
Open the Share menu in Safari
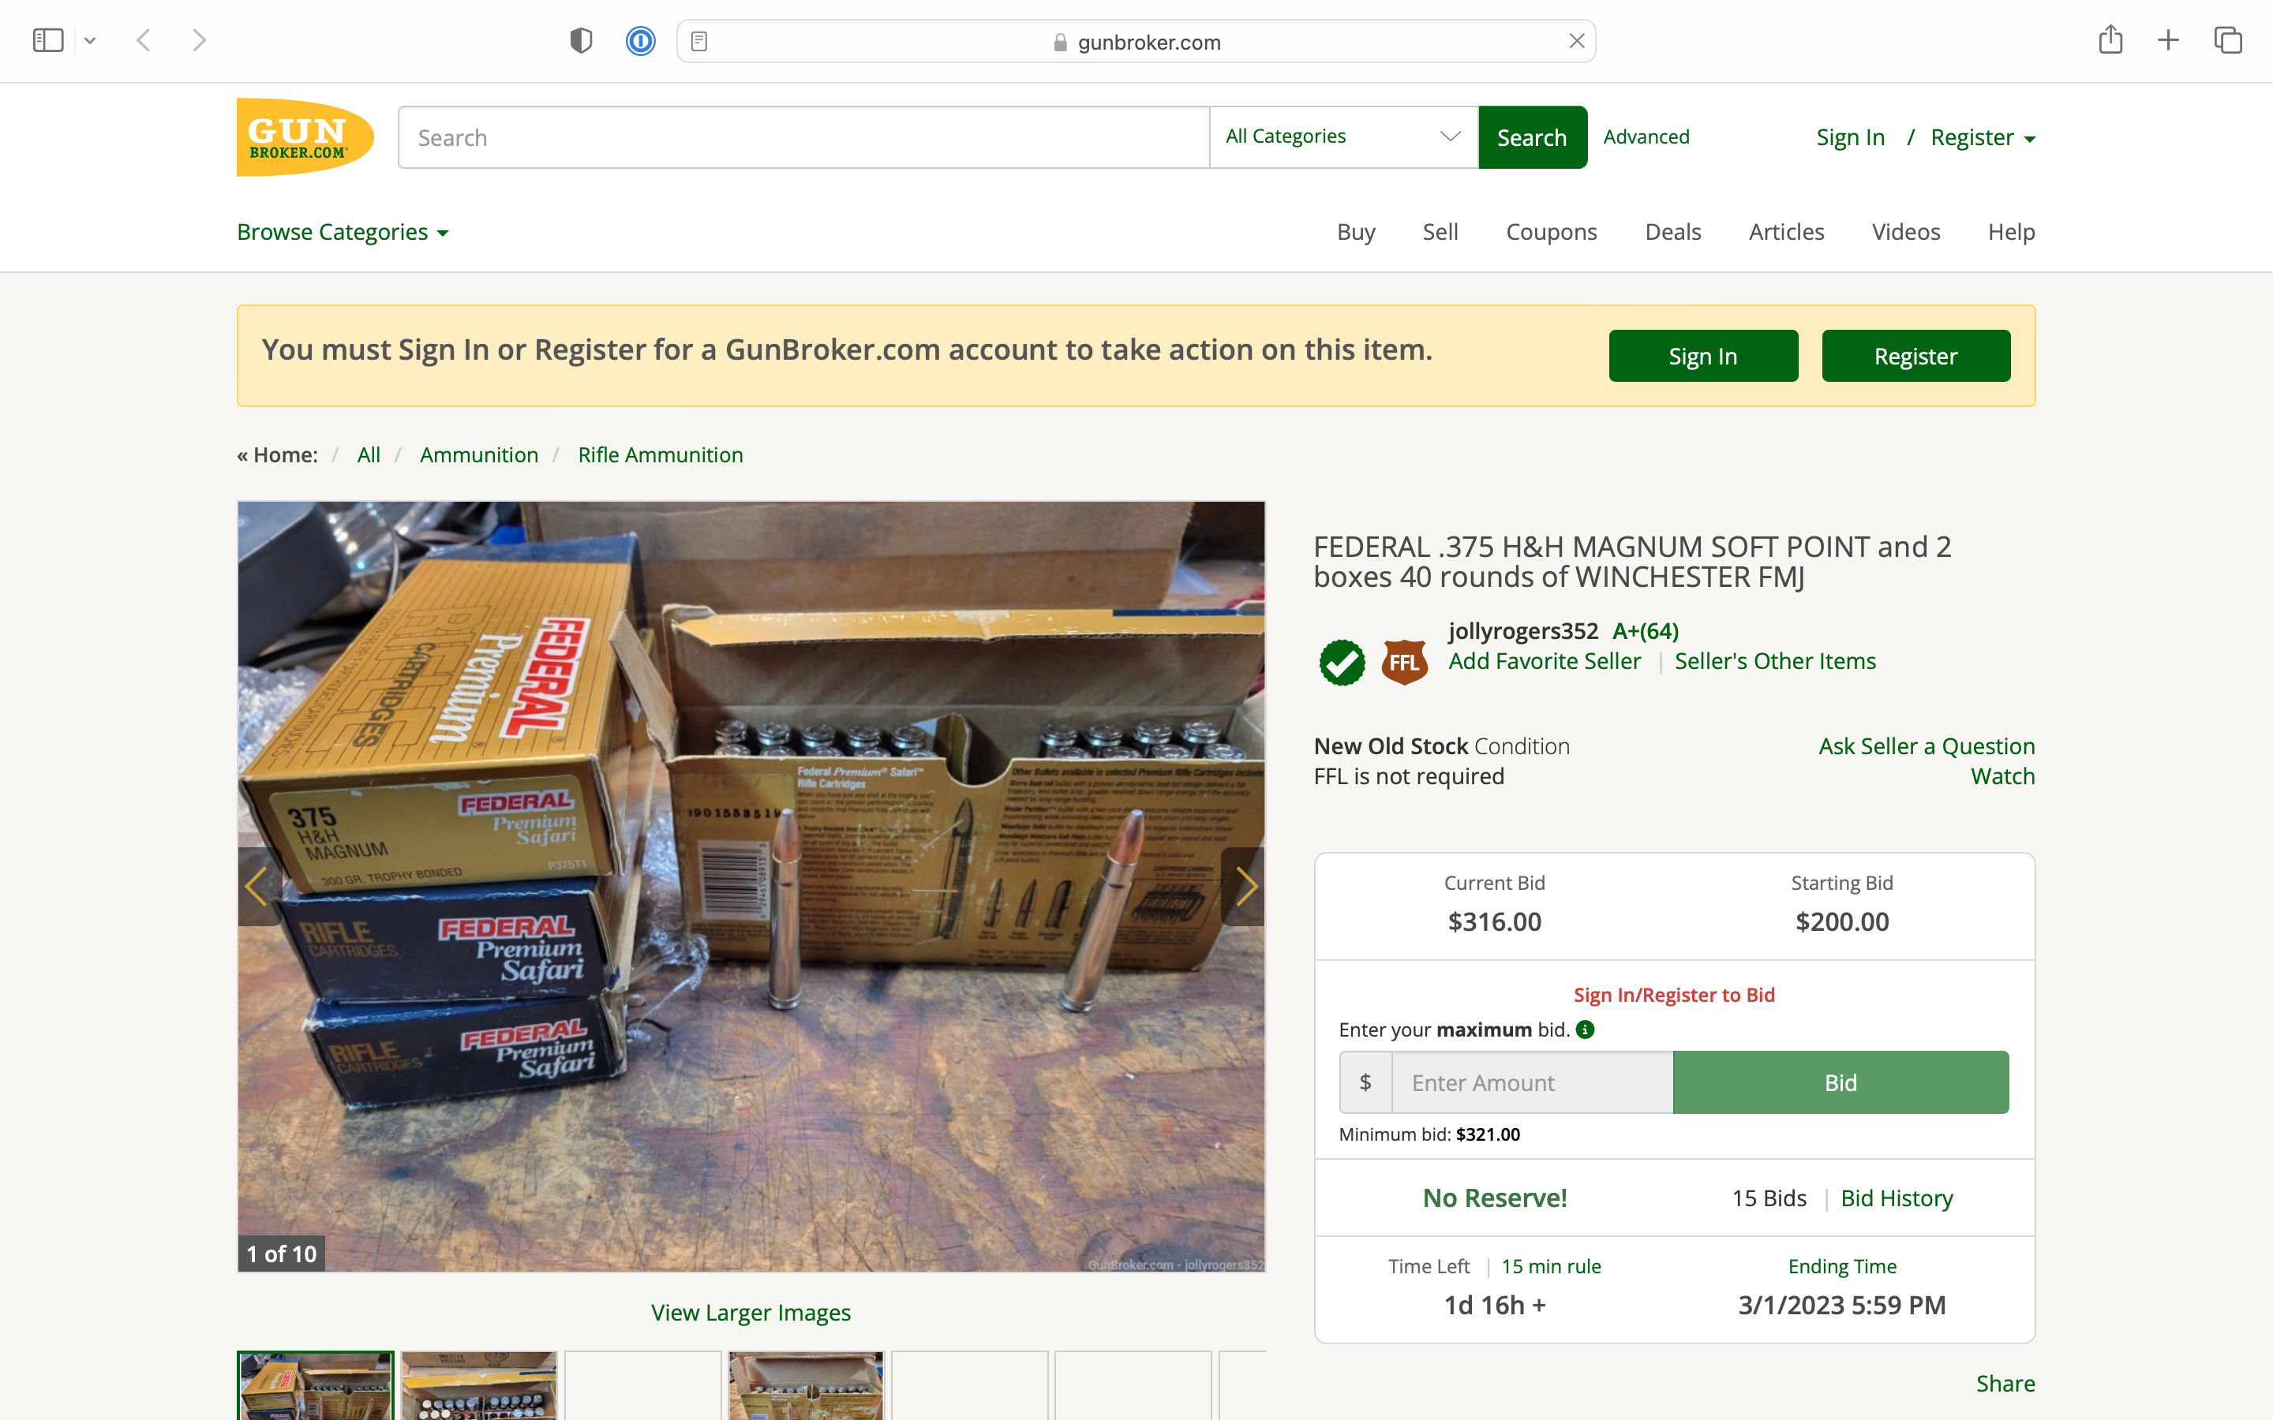[2110, 39]
